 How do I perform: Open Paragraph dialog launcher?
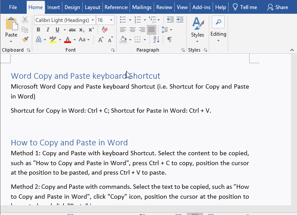click(x=183, y=50)
